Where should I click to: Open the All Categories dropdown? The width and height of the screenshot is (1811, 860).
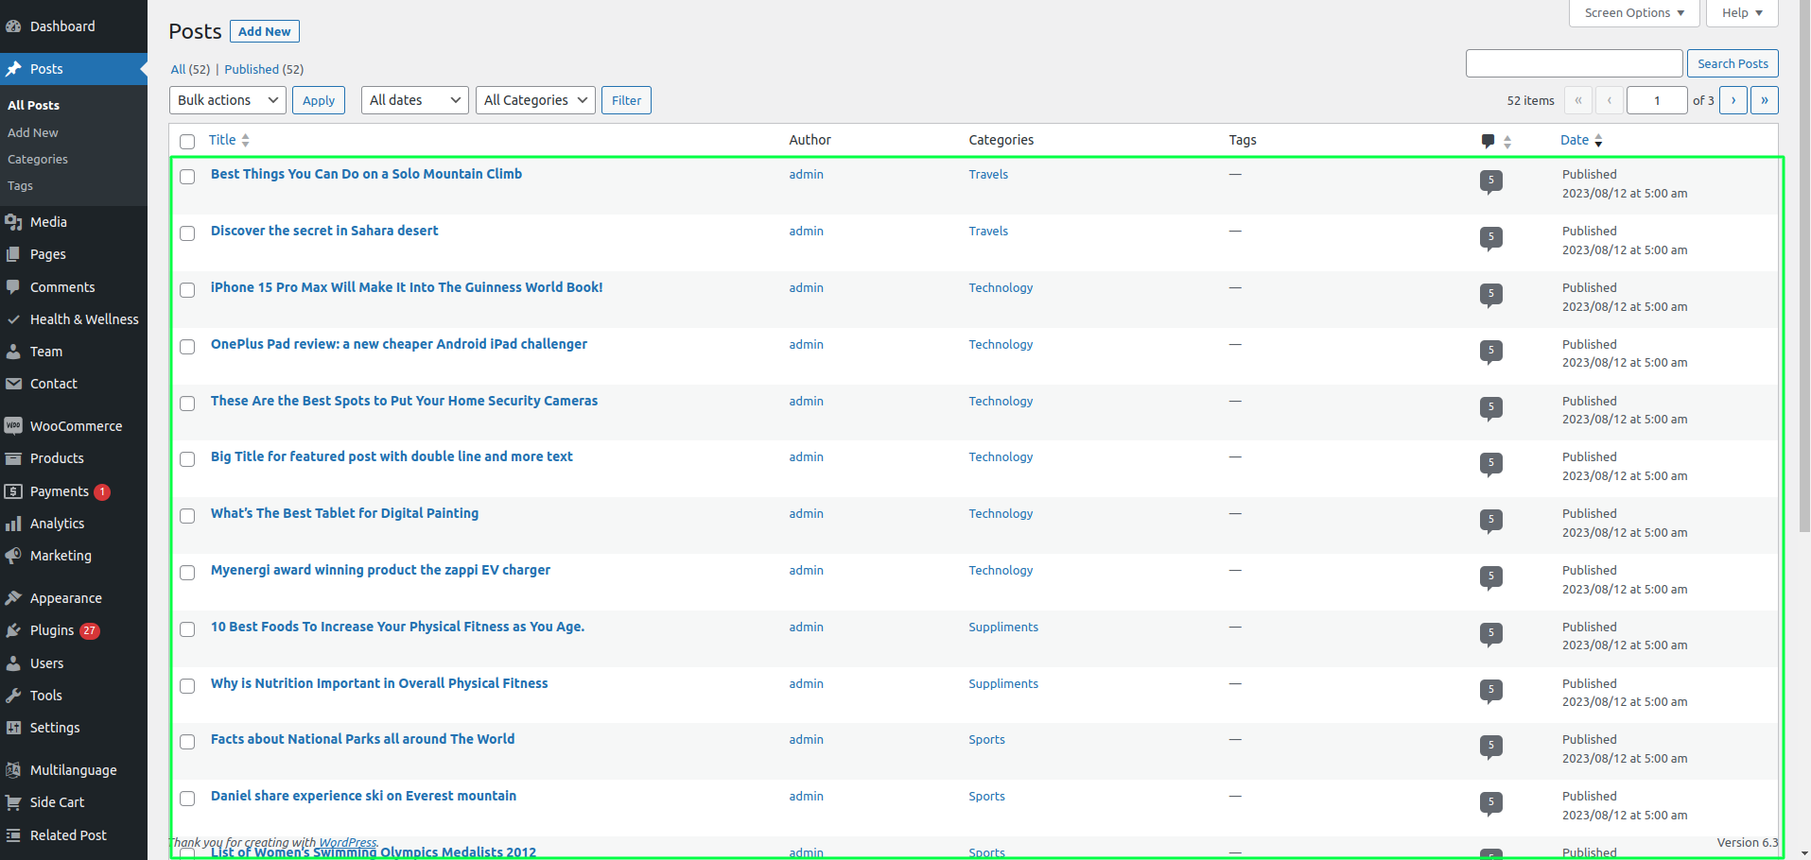[x=535, y=100]
